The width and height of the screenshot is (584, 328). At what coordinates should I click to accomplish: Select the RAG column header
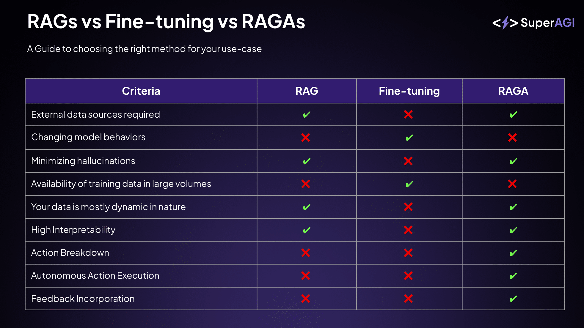307,91
